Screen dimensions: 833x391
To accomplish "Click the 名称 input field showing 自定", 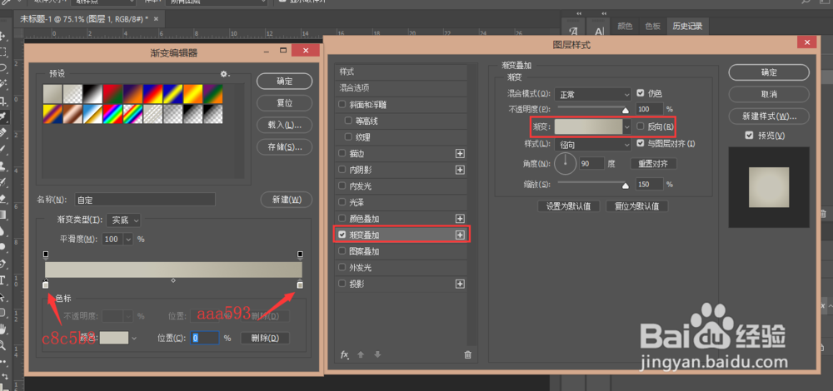I will coord(145,200).
